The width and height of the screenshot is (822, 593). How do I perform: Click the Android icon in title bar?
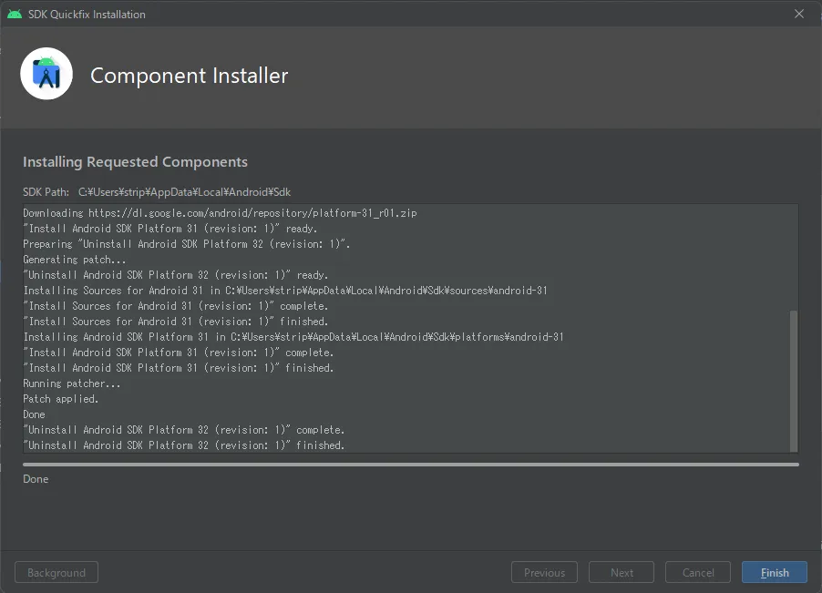15,14
